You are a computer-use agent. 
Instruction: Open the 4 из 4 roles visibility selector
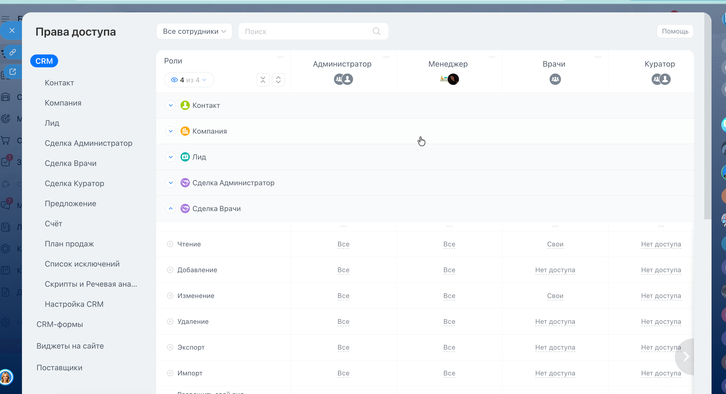tap(189, 80)
